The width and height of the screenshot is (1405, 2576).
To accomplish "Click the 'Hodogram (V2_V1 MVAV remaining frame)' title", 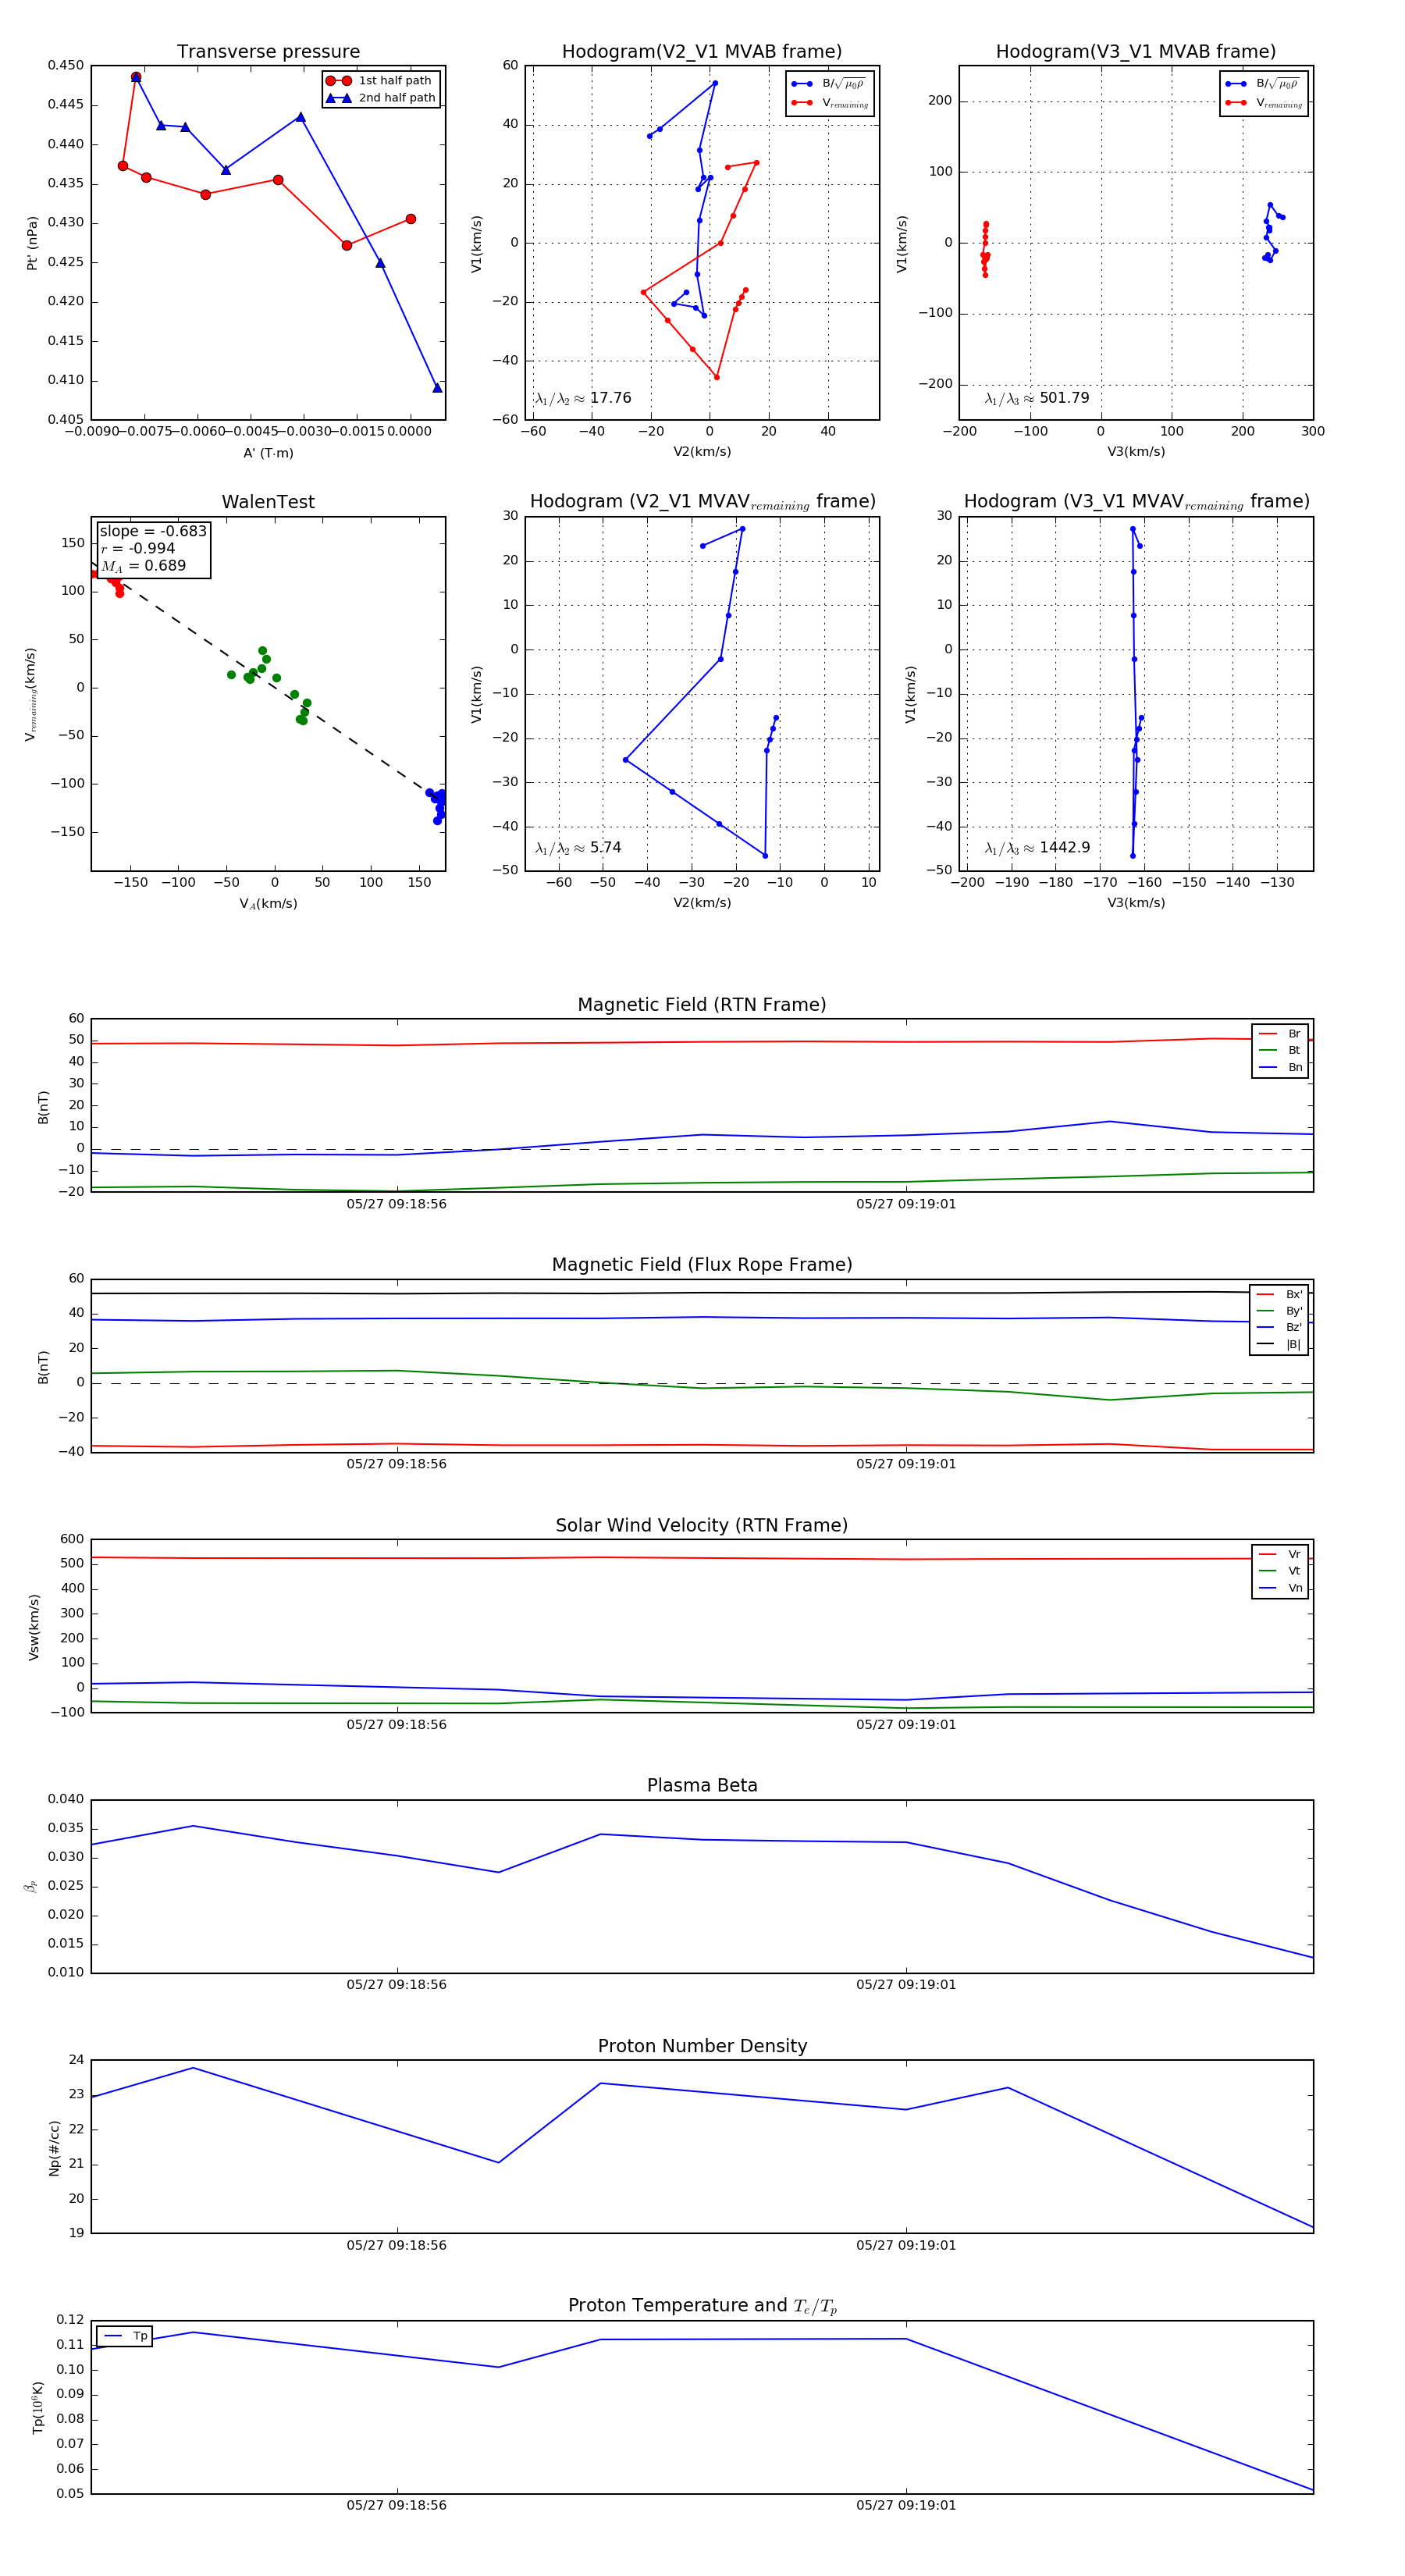I will 702,502.
